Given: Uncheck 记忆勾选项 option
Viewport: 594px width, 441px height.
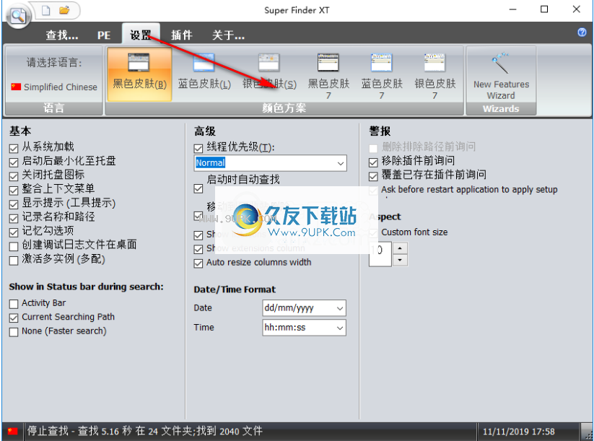Looking at the screenshot, I should point(14,232).
